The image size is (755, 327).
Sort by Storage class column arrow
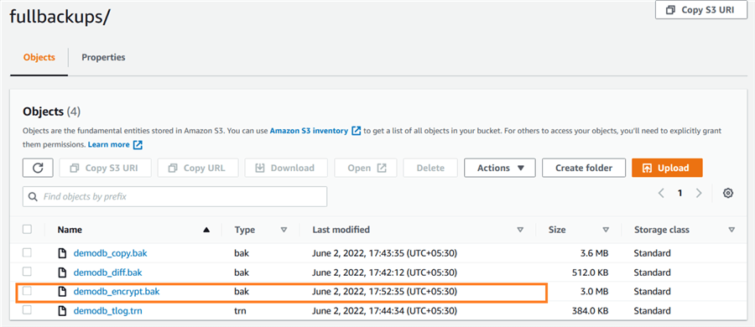tap(732, 231)
